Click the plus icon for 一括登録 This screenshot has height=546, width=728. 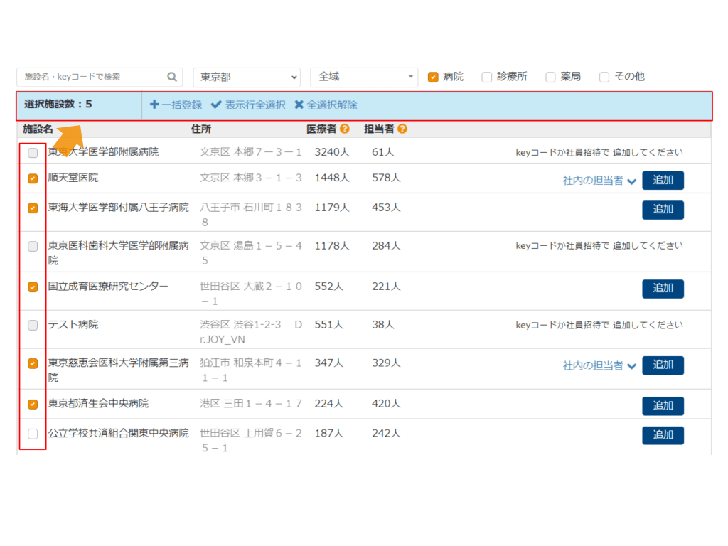point(154,105)
